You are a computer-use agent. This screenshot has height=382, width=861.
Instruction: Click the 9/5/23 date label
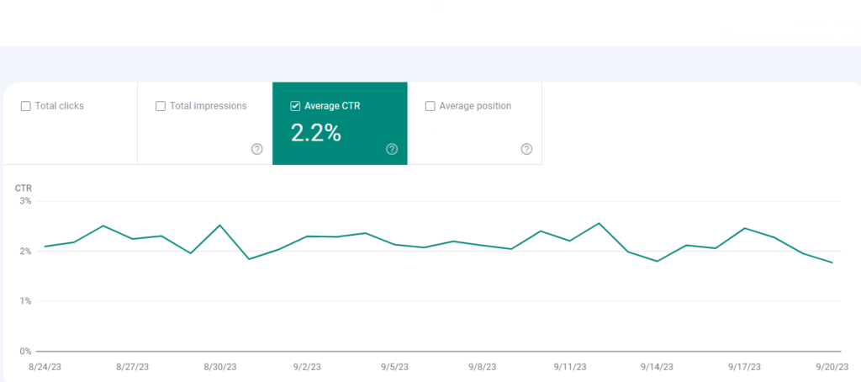[395, 367]
